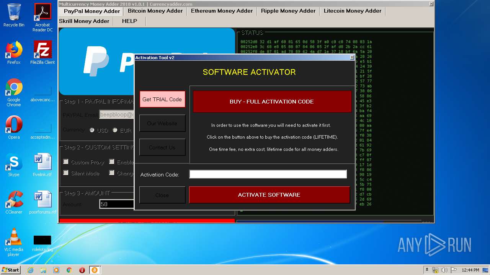Click Get TRIAL Code button
This screenshot has height=275, width=490.
pos(162,99)
